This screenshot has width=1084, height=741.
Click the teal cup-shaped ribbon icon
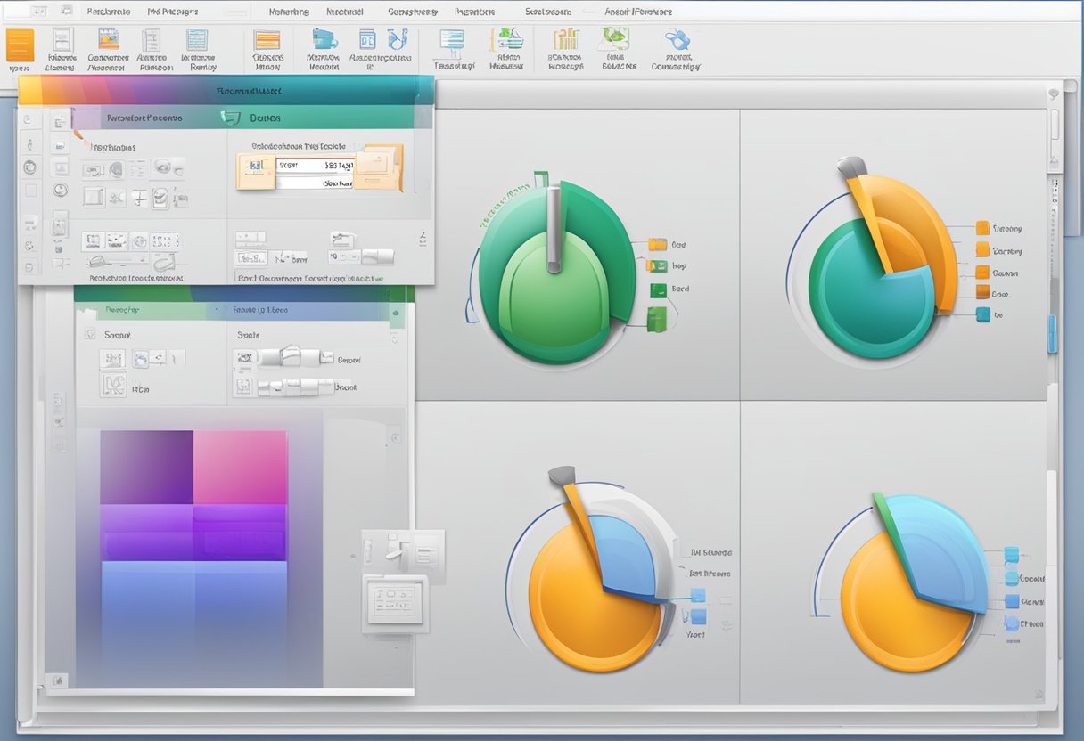(324, 40)
